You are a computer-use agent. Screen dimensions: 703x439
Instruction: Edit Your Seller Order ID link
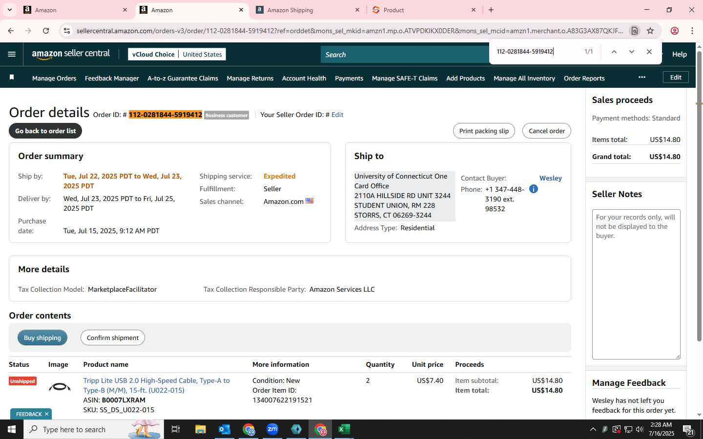(x=337, y=115)
